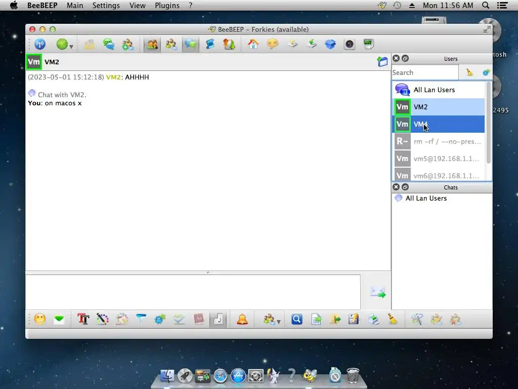Screen dimensions: 518x389
Task: Click the send folder icon
Action: click(335, 319)
